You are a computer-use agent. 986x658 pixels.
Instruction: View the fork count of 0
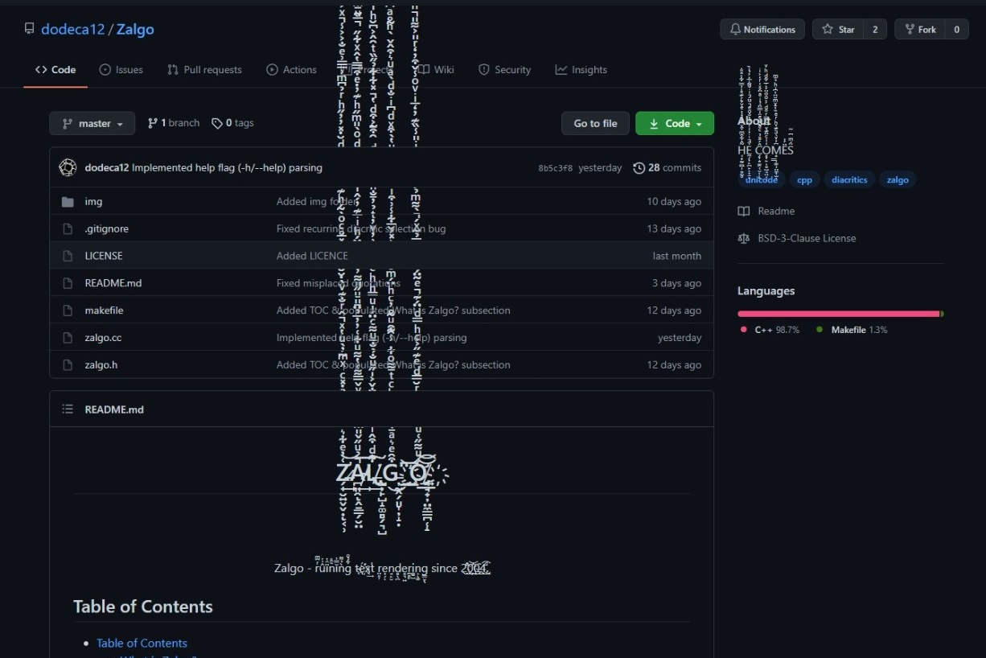tap(956, 30)
